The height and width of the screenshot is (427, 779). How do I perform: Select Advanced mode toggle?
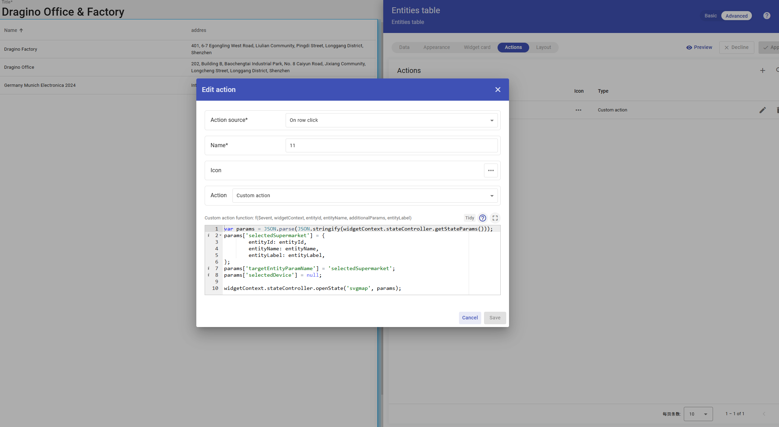[x=736, y=16]
